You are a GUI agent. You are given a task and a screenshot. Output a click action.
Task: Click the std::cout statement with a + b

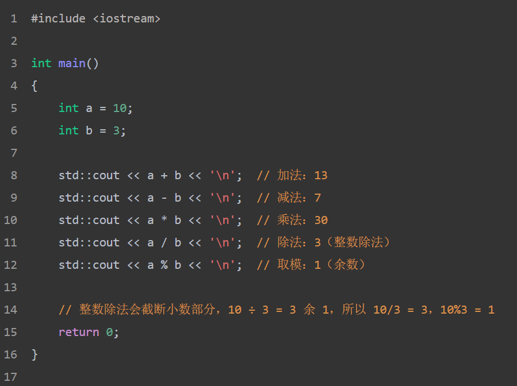tap(150, 175)
